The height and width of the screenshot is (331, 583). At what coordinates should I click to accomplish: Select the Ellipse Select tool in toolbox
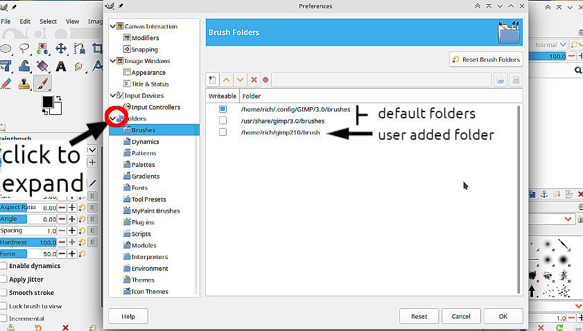[x=6, y=48]
